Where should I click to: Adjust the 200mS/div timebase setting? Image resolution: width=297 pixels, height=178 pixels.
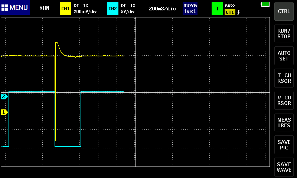click(x=162, y=8)
